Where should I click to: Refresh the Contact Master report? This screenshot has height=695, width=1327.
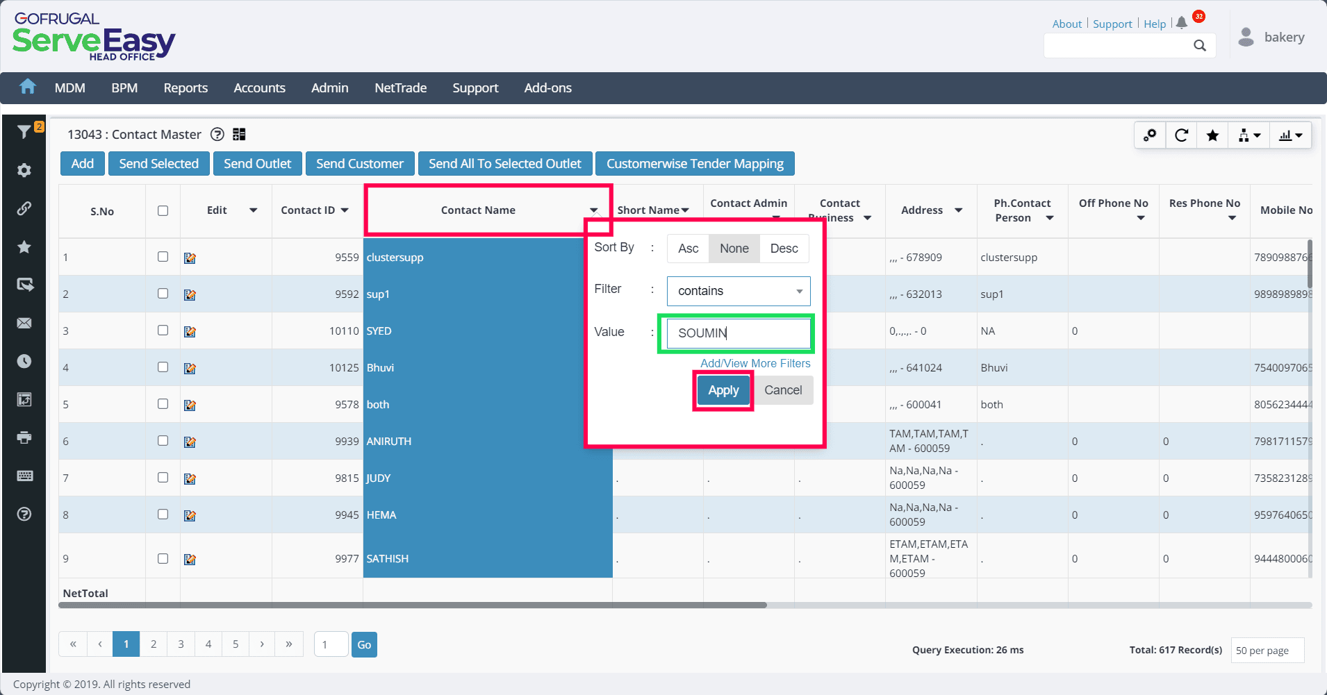tap(1181, 135)
